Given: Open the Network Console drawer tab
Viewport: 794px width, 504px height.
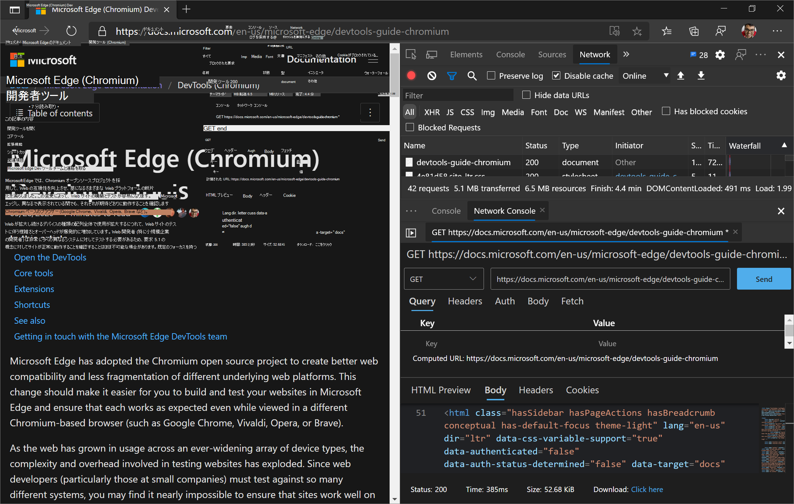Looking at the screenshot, I should 505,211.
